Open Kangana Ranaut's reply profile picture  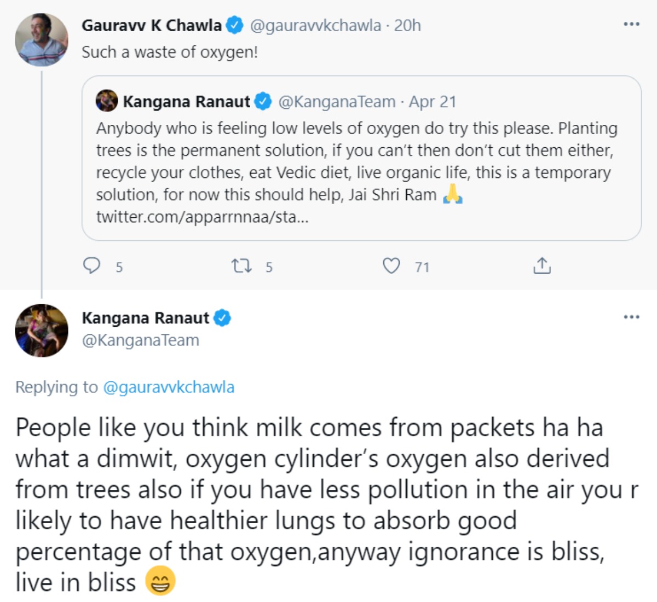pos(42,331)
